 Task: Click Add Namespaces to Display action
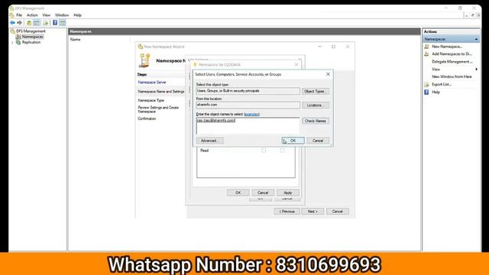coord(452,54)
